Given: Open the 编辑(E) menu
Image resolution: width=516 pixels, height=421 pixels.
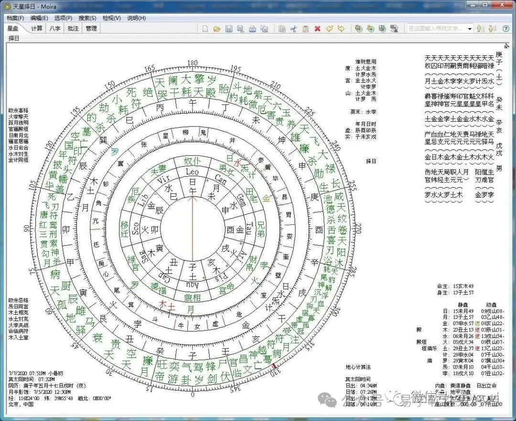Looking at the screenshot, I should pos(39,18).
